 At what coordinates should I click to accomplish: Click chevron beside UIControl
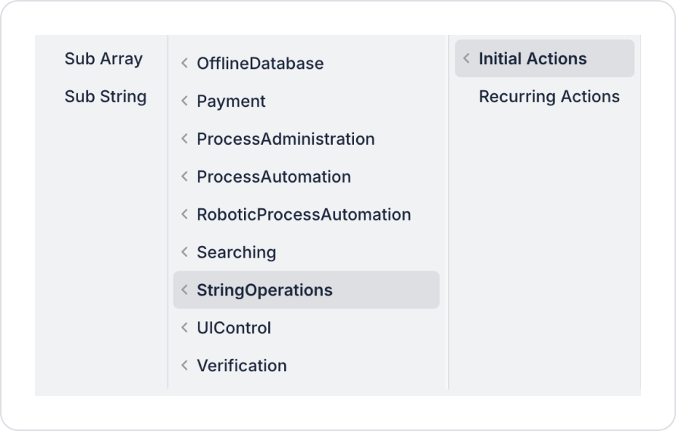point(184,328)
